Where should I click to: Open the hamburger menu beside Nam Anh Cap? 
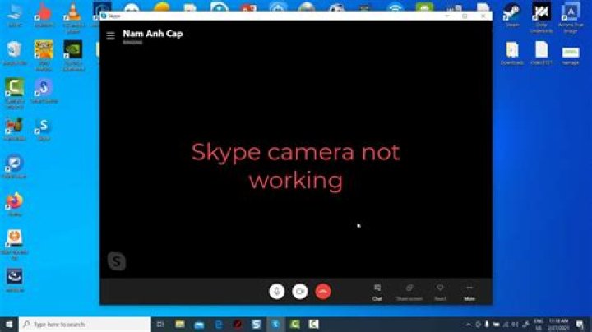111,35
